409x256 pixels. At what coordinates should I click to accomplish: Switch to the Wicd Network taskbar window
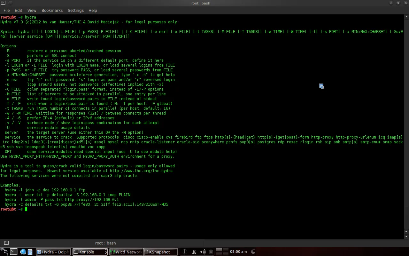pos(126,252)
